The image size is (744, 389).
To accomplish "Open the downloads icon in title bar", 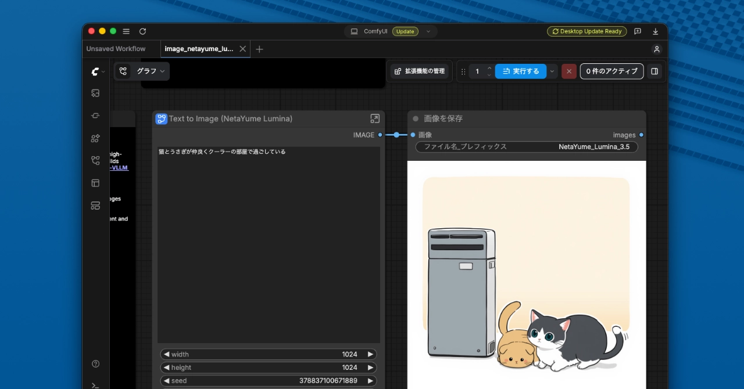I will [656, 31].
